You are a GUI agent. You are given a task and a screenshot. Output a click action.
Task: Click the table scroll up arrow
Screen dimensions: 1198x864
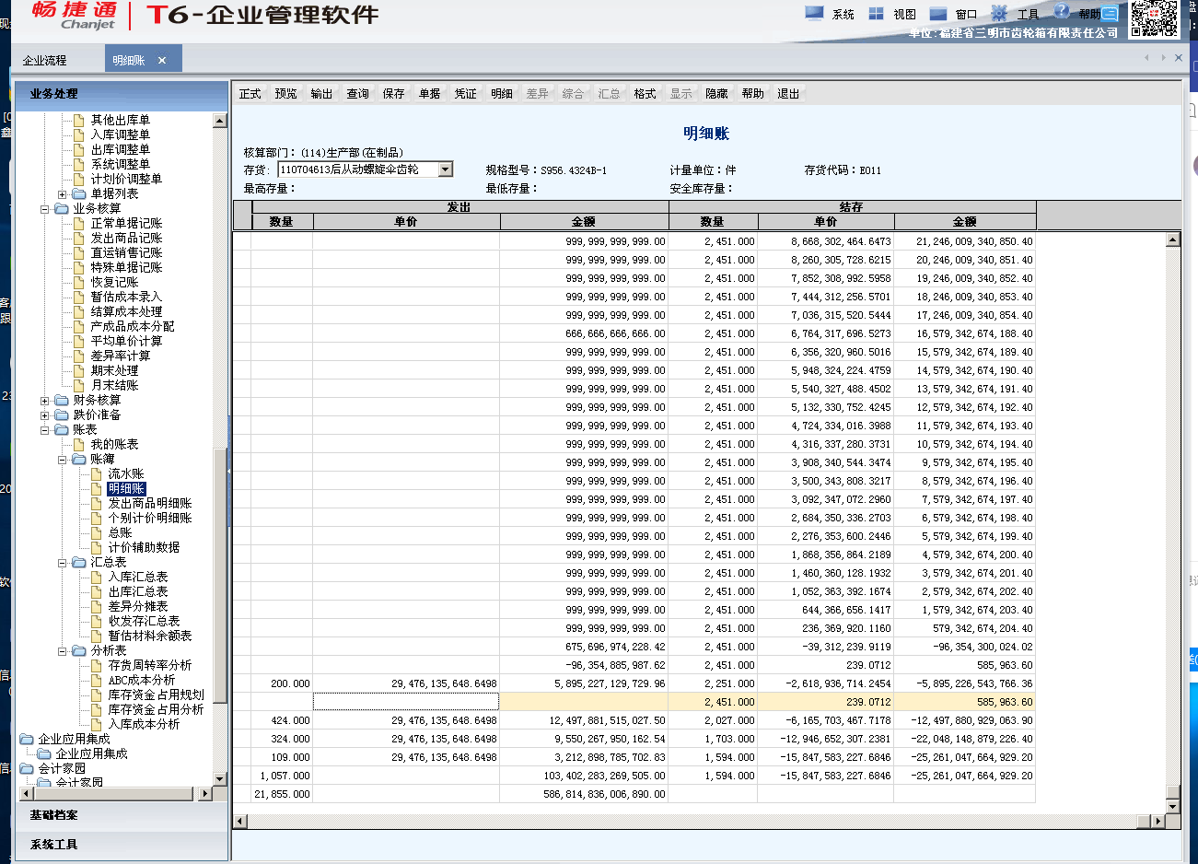[1172, 239]
